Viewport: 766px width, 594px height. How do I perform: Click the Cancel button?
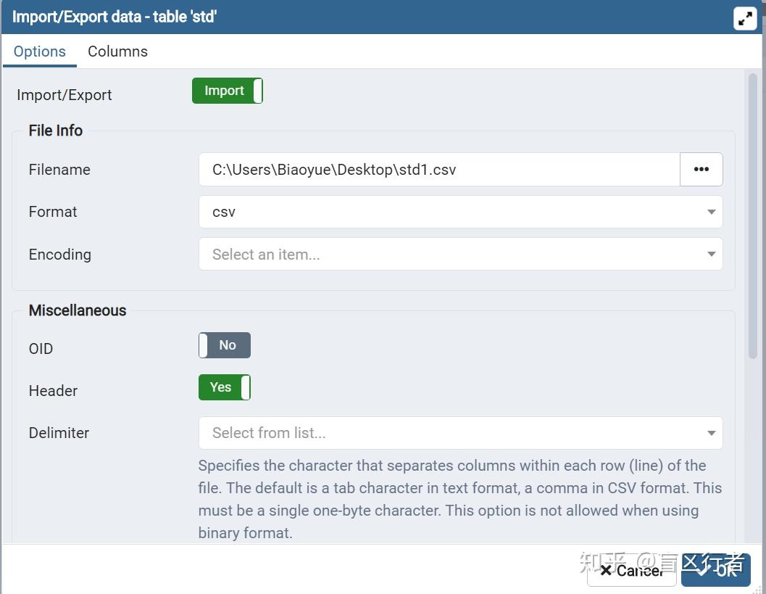tap(631, 571)
